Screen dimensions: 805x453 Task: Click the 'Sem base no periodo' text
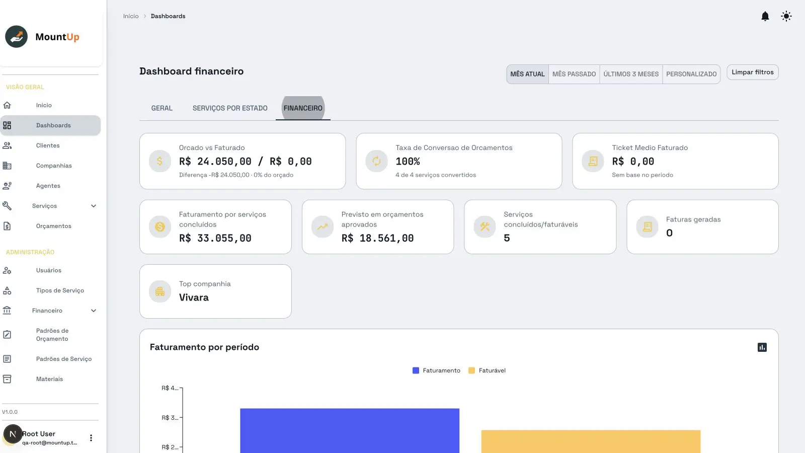point(642,175)
